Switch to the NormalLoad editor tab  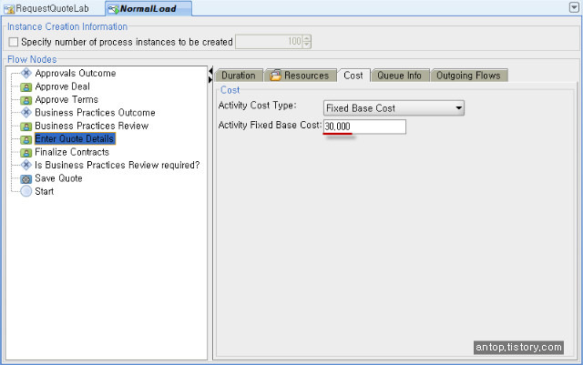(148, 8)
